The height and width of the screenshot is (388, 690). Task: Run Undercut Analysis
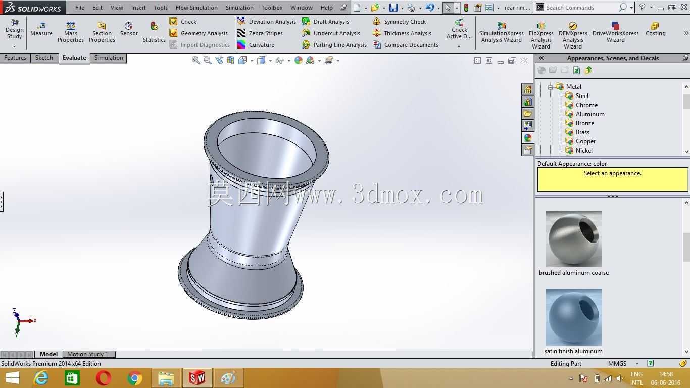coord(331,33)
